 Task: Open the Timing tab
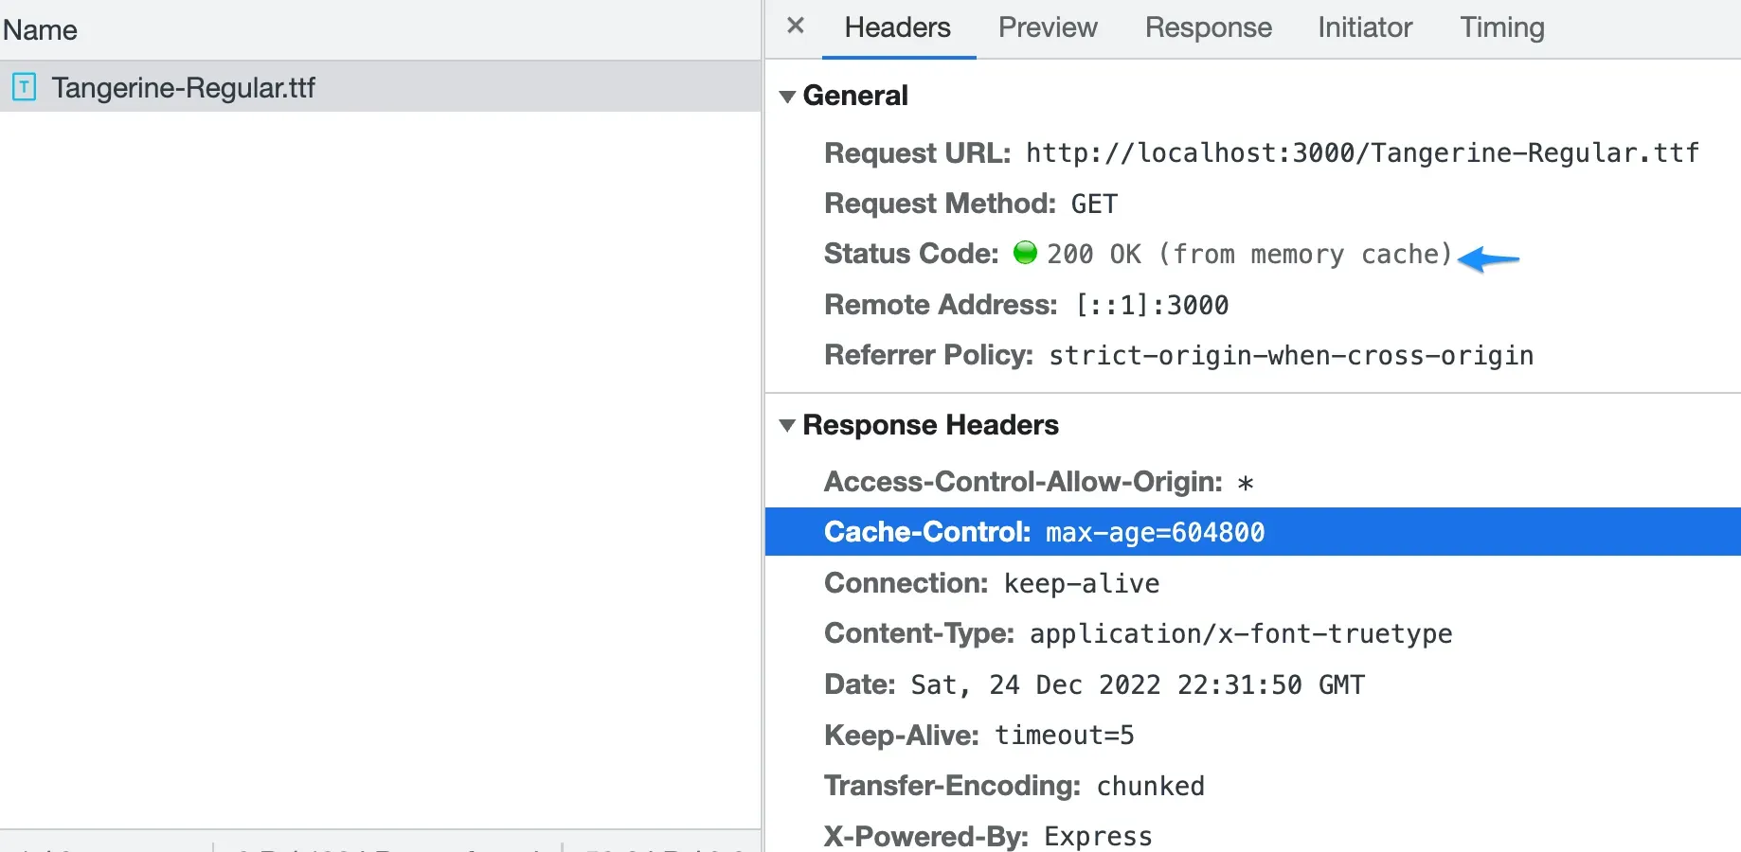pyautogui.click(x=1501, y=27)
